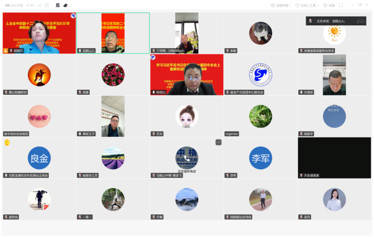Select 龙眠山人 active speaker video
The height and width of the screenshot is (237, 374).
click(x=113, y=32)
